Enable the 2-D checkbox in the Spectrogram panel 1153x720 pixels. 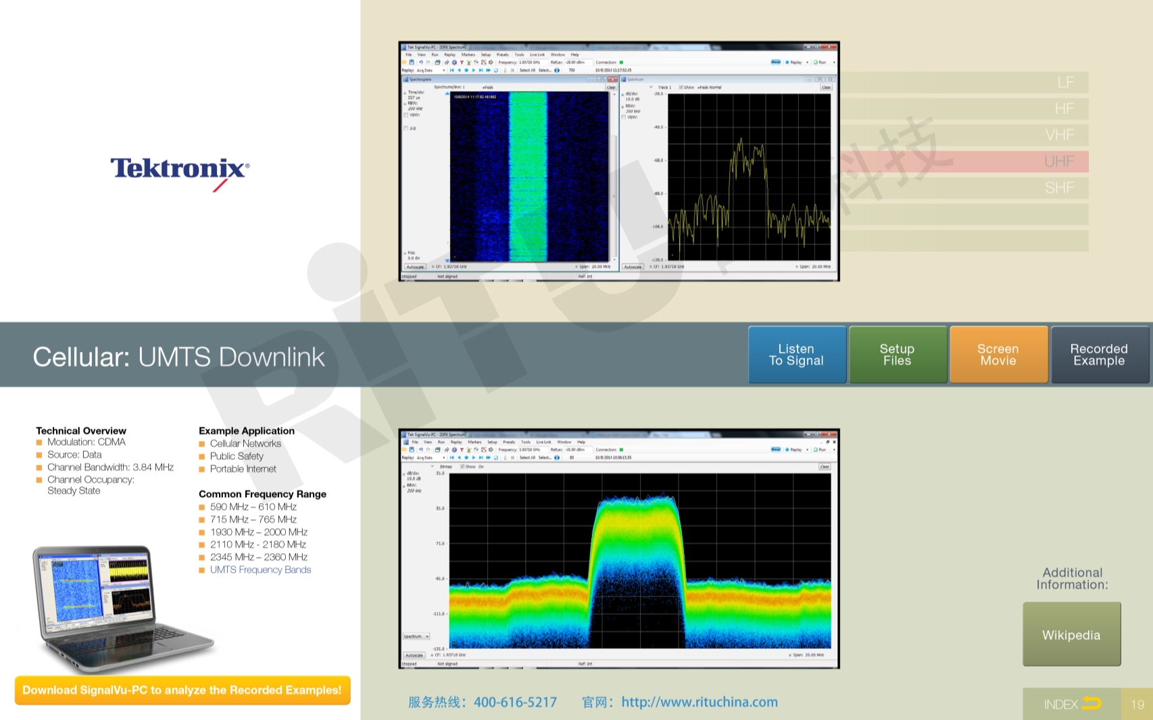(x=406, y=128)
